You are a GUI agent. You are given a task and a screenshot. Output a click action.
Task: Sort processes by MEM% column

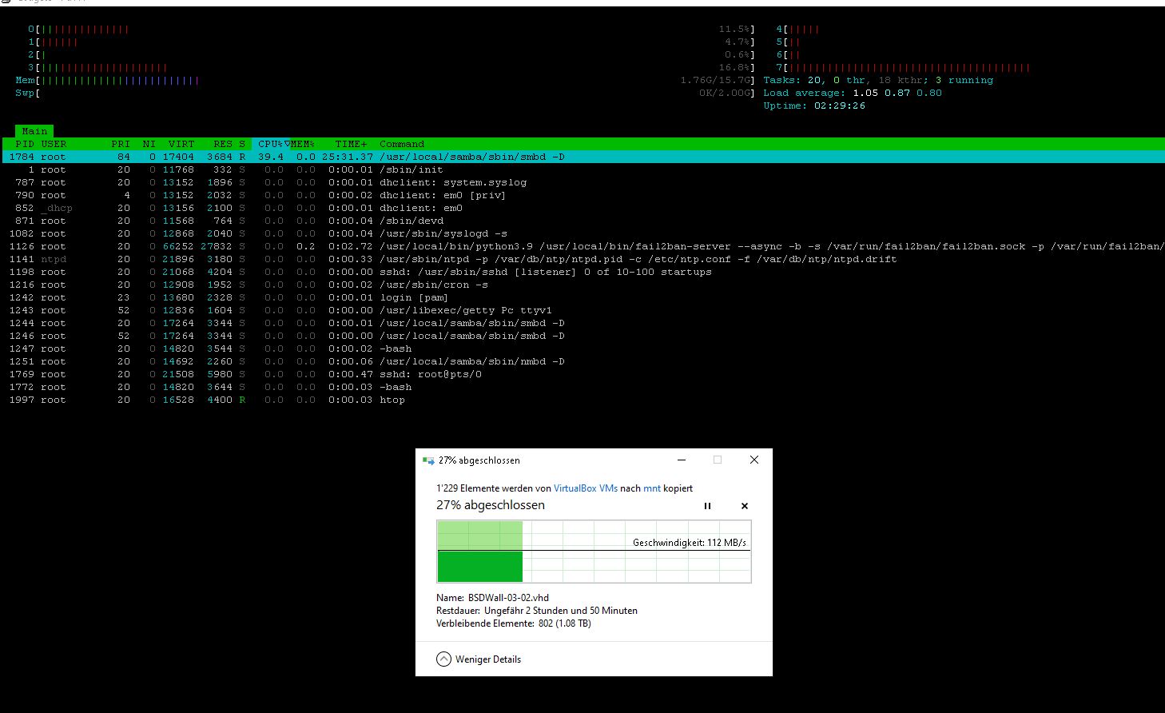[302, 144]
